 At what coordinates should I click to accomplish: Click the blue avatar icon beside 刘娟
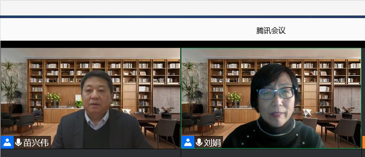click(188, 142)
